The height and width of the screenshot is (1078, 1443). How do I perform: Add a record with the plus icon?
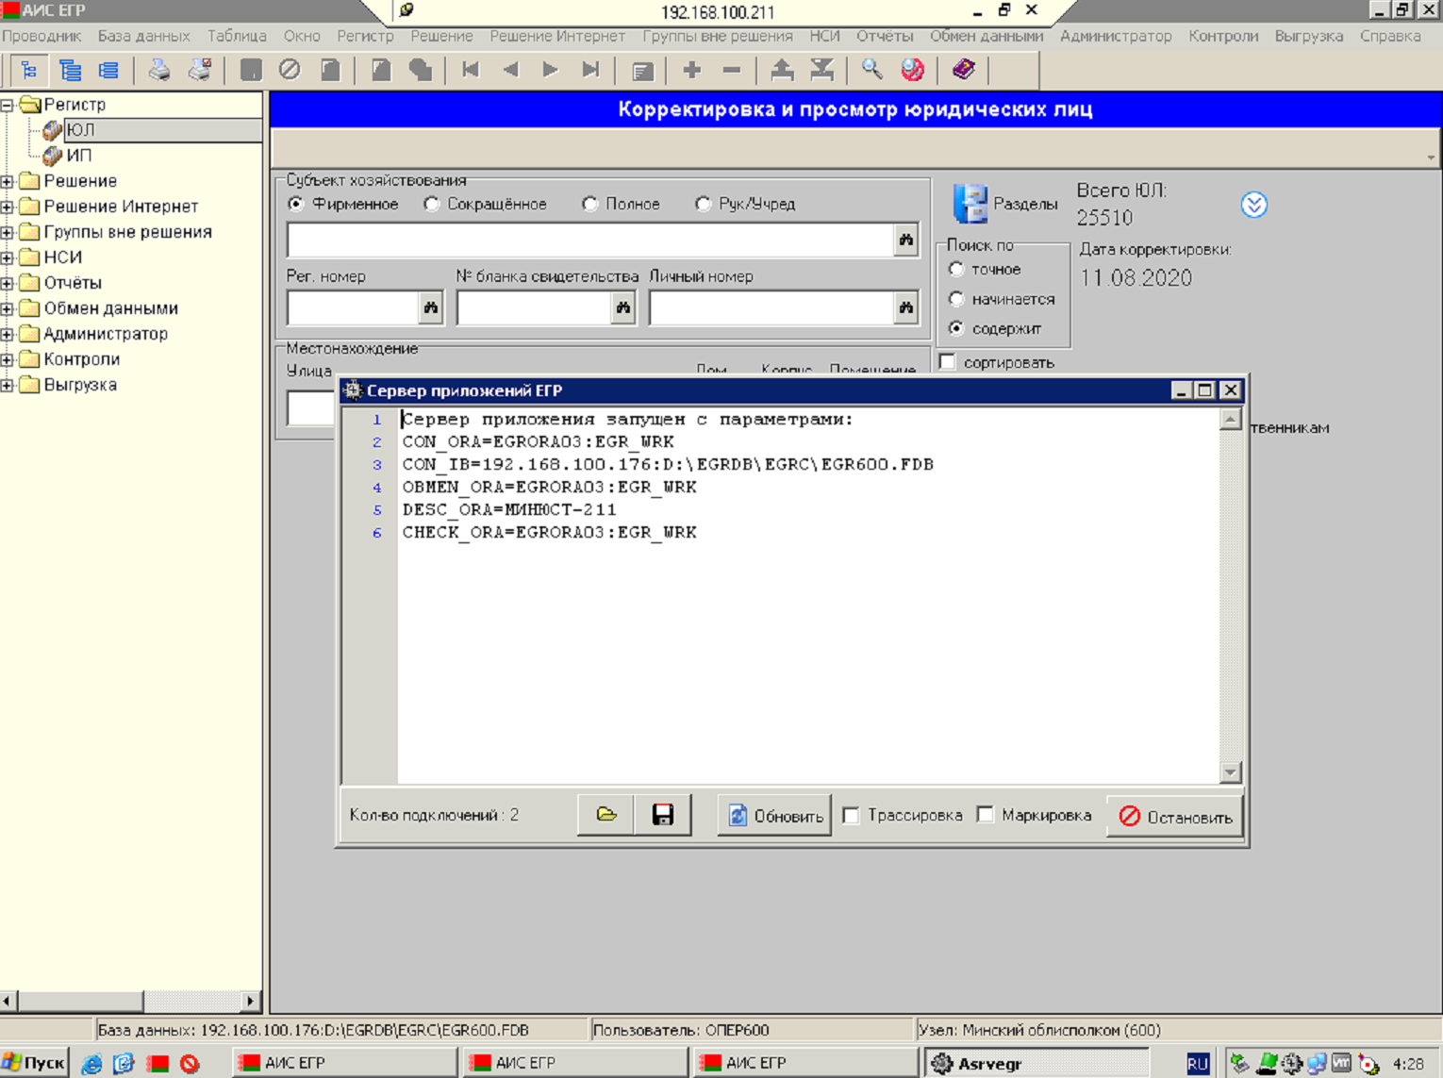pyautogui.click(x=691, y=70)
